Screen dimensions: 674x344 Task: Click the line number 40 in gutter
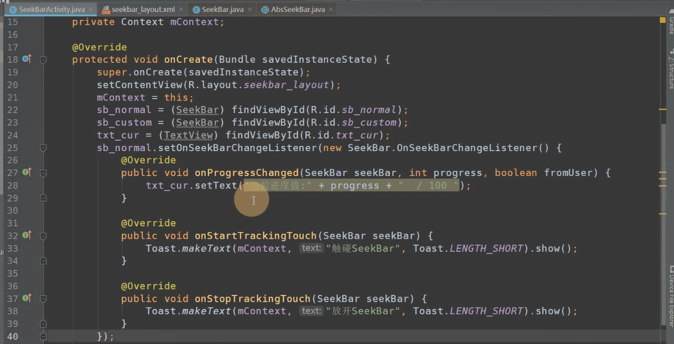13,336
